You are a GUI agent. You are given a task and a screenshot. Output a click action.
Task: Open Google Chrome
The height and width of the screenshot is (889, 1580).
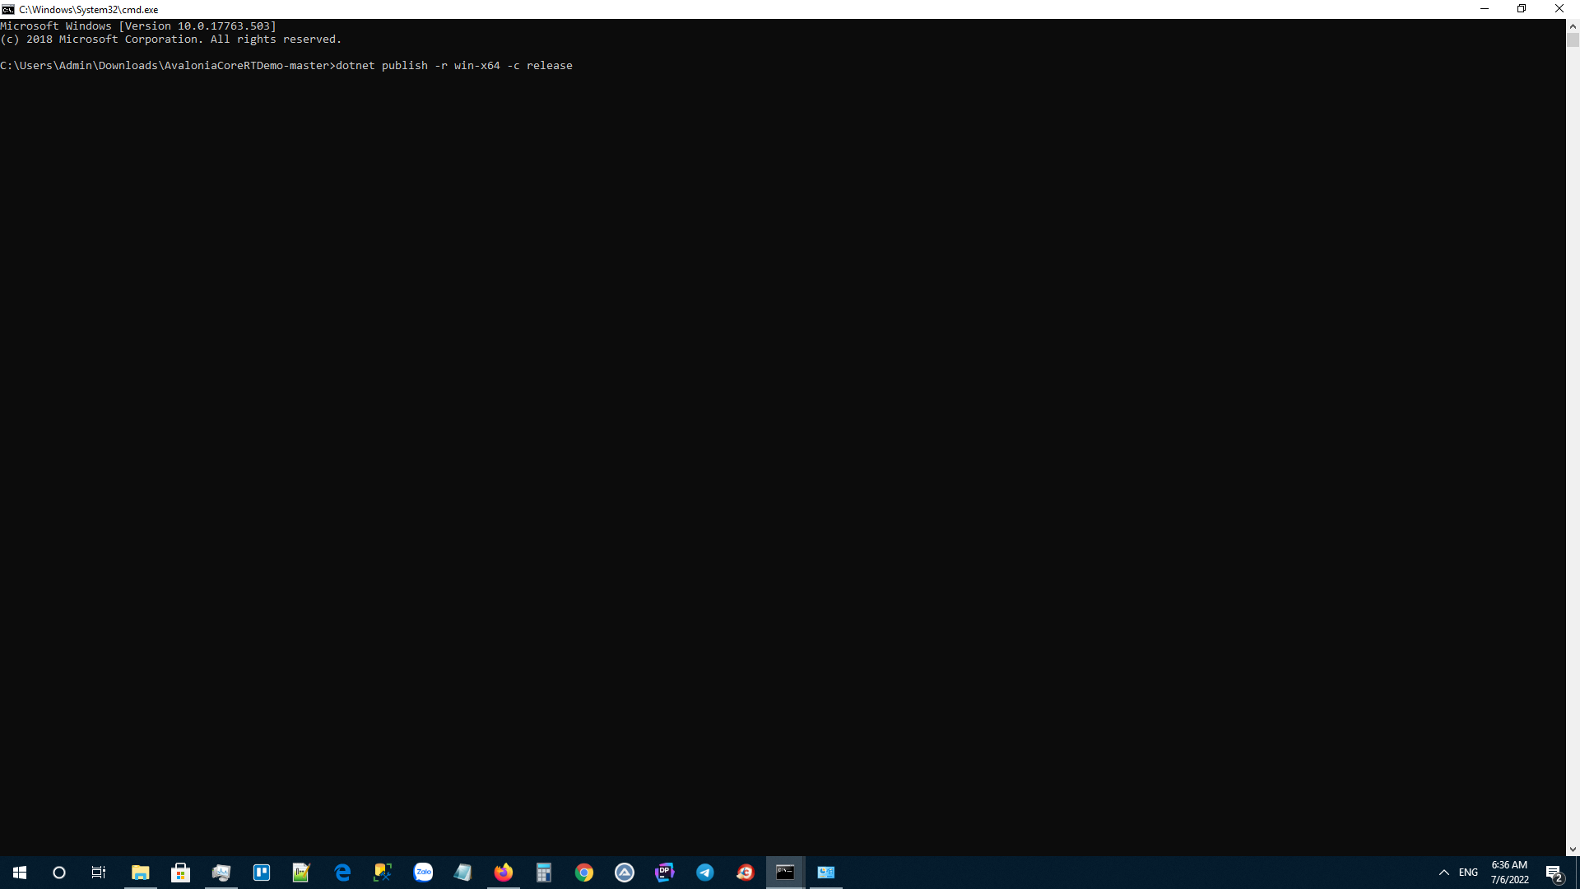click(x=584, y=872)
